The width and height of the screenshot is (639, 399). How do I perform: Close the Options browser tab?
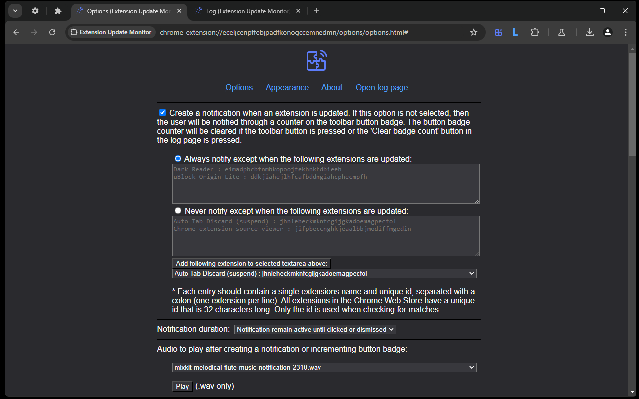(179, 11)
